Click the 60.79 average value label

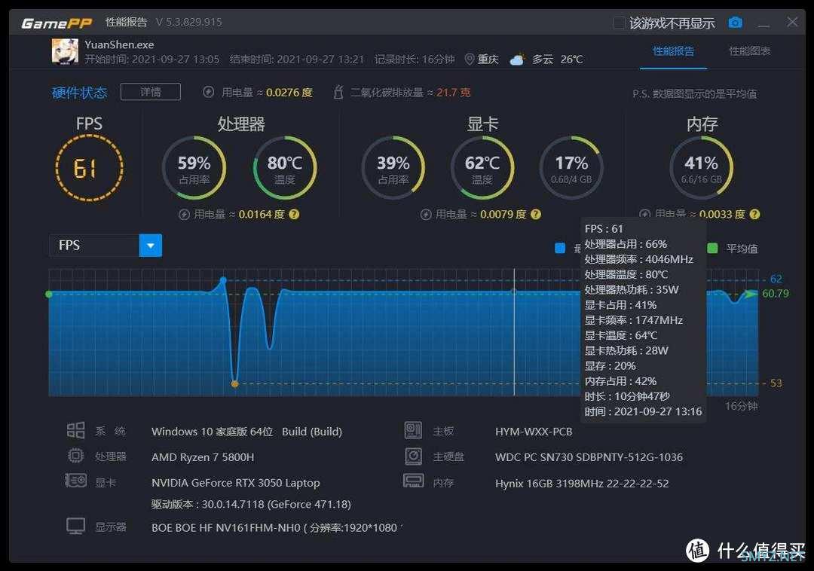[776, 294]
